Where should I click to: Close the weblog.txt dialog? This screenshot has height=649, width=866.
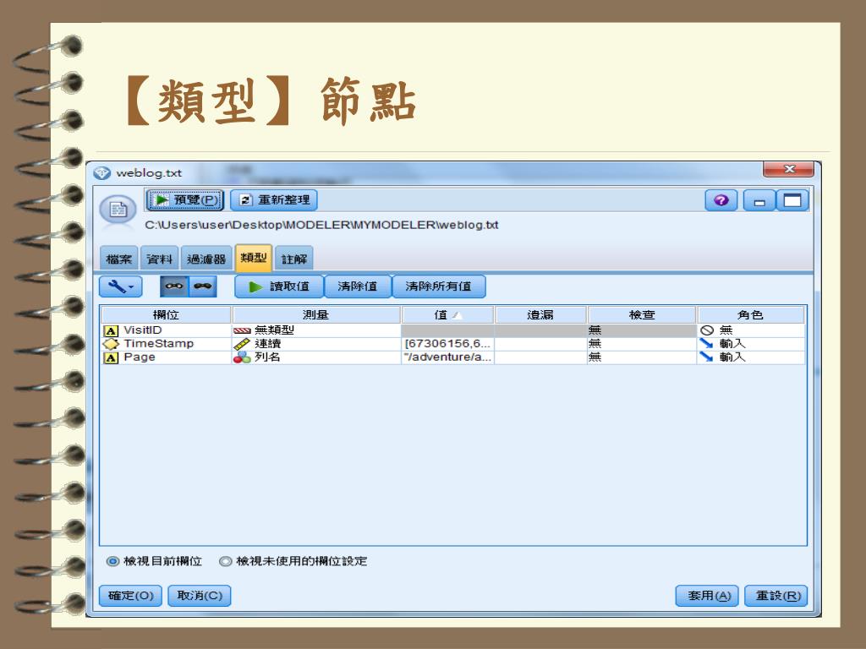(789, 169)
